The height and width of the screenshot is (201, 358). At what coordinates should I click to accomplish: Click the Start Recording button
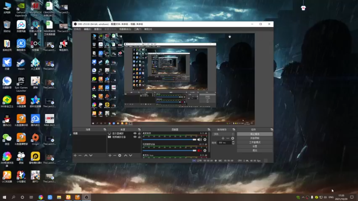tap(255, 138)
